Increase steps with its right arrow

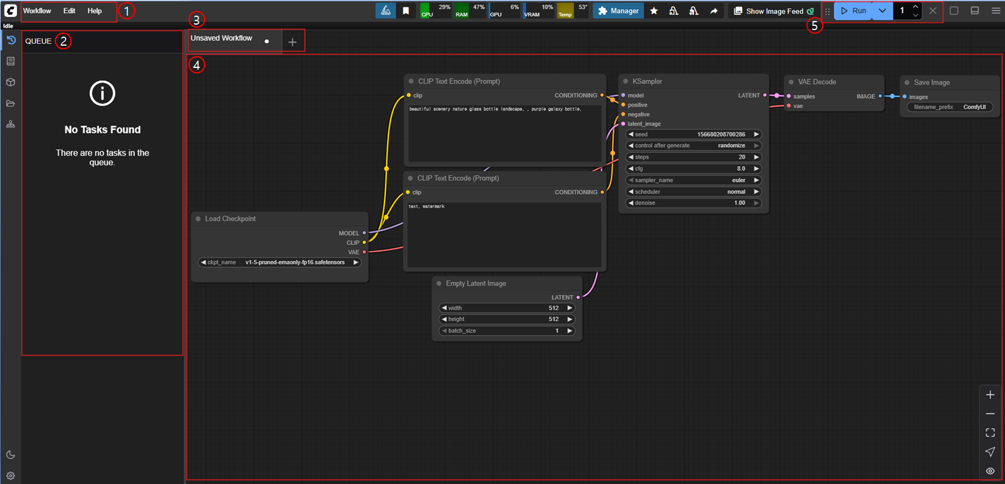click(x=756, y=157)
